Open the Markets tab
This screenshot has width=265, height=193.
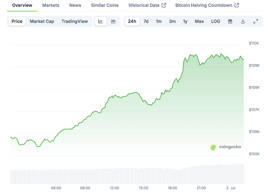click(51, 5)
